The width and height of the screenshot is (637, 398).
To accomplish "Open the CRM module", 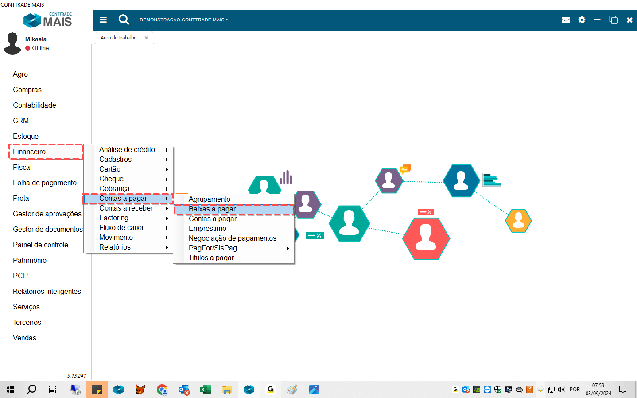I will coord(21,121).
